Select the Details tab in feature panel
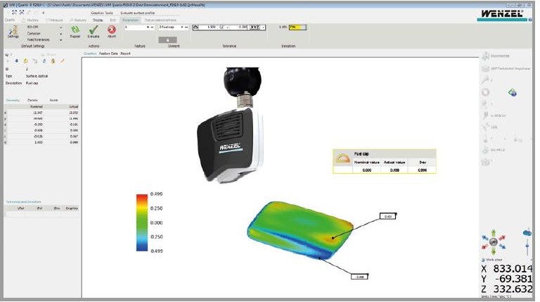540x302 pixels. (33, 100)
